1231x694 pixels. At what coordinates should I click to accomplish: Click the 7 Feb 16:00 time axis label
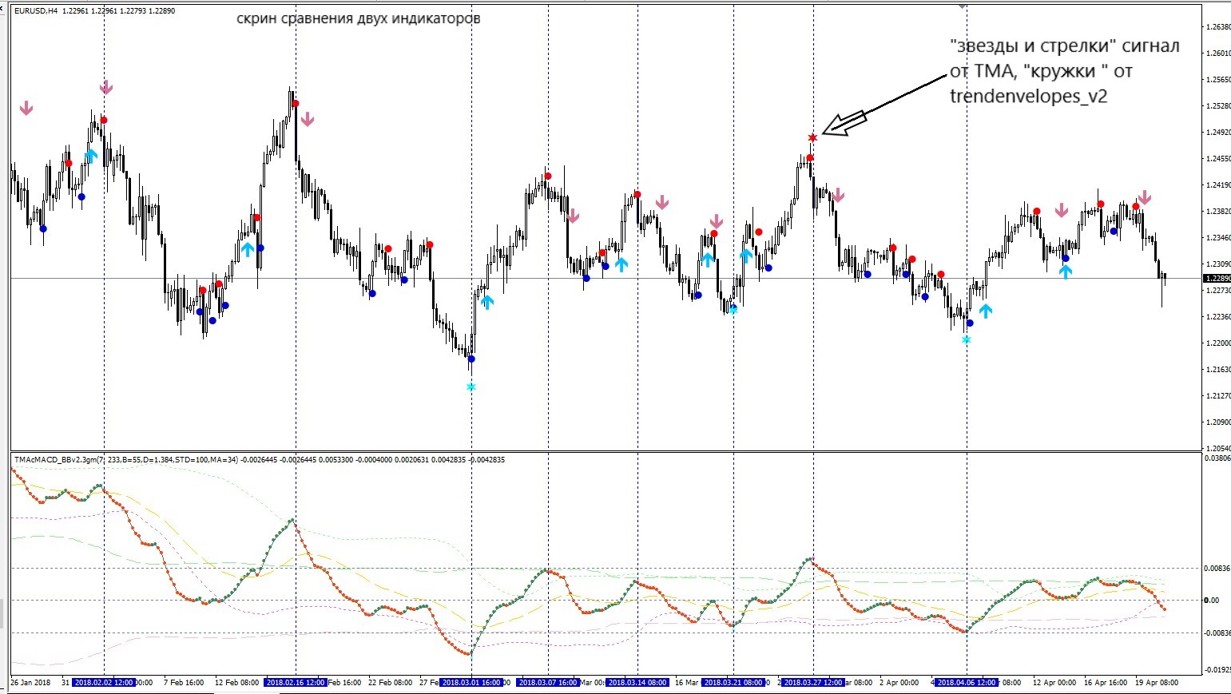(x=184, y=683)
